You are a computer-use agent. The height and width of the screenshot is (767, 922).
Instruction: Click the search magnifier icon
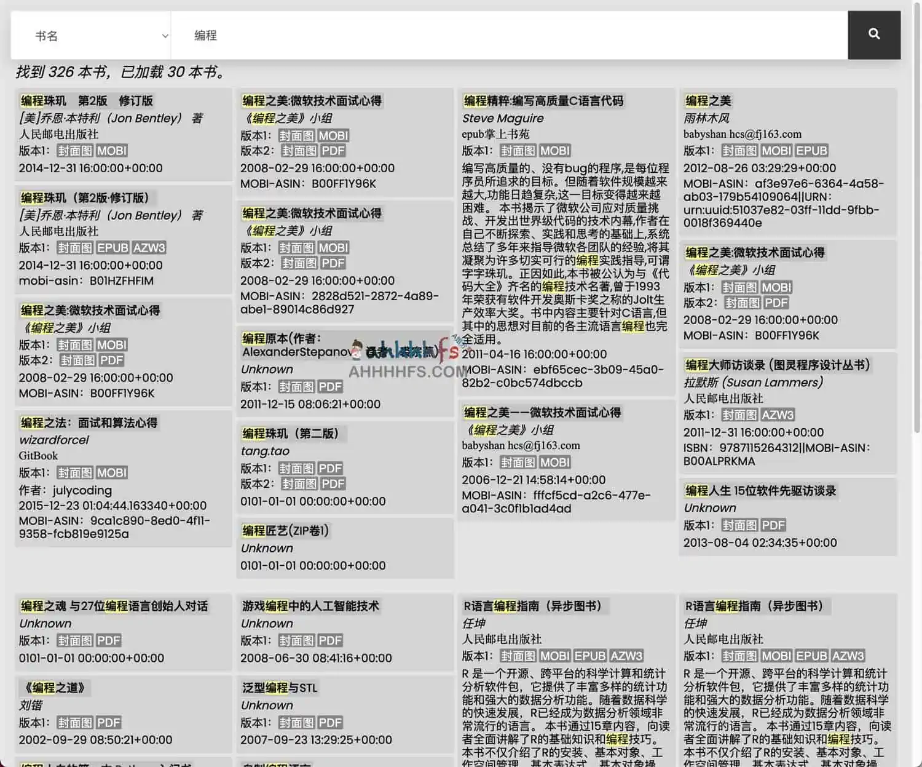click(873, 35)
